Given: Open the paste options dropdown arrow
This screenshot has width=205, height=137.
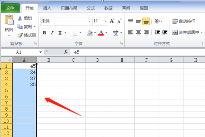Looking at the screenshot, I should tap(9, 35).
